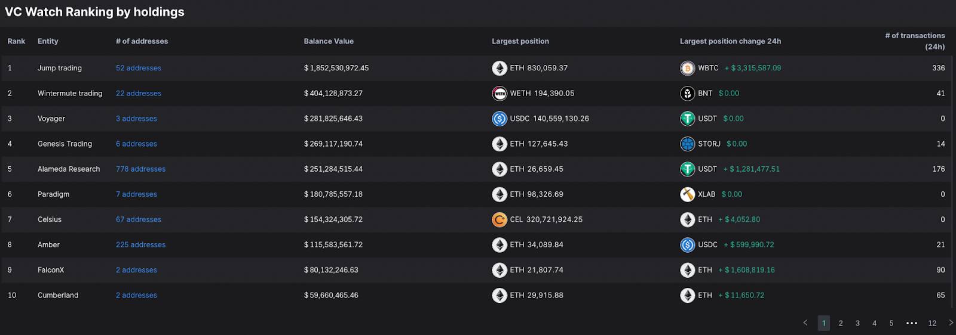This screenshot has height=335, width=956.
Task: Click 'CEL 320,721,924.25' position text
Action: (546, 219)
